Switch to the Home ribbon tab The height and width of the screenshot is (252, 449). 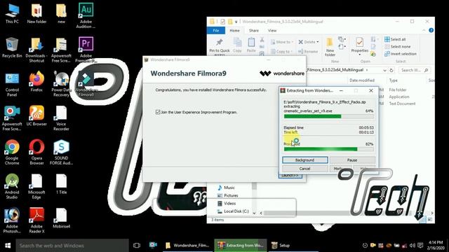tap(234, 30)
